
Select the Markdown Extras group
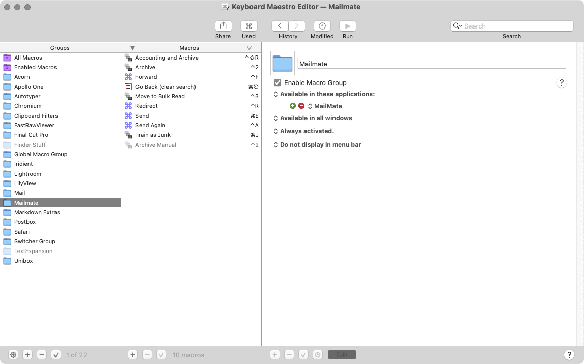click(x=61, y=213)
